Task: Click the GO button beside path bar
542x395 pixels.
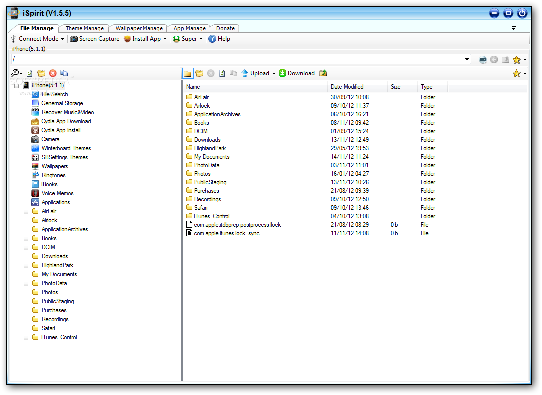Action: coord(483,60)
